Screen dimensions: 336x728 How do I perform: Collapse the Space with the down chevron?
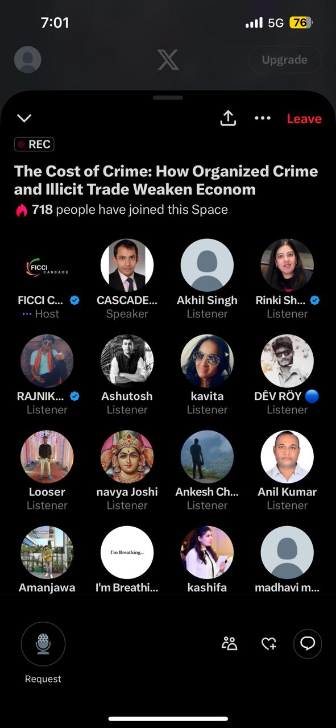click(x=24, y=118)
